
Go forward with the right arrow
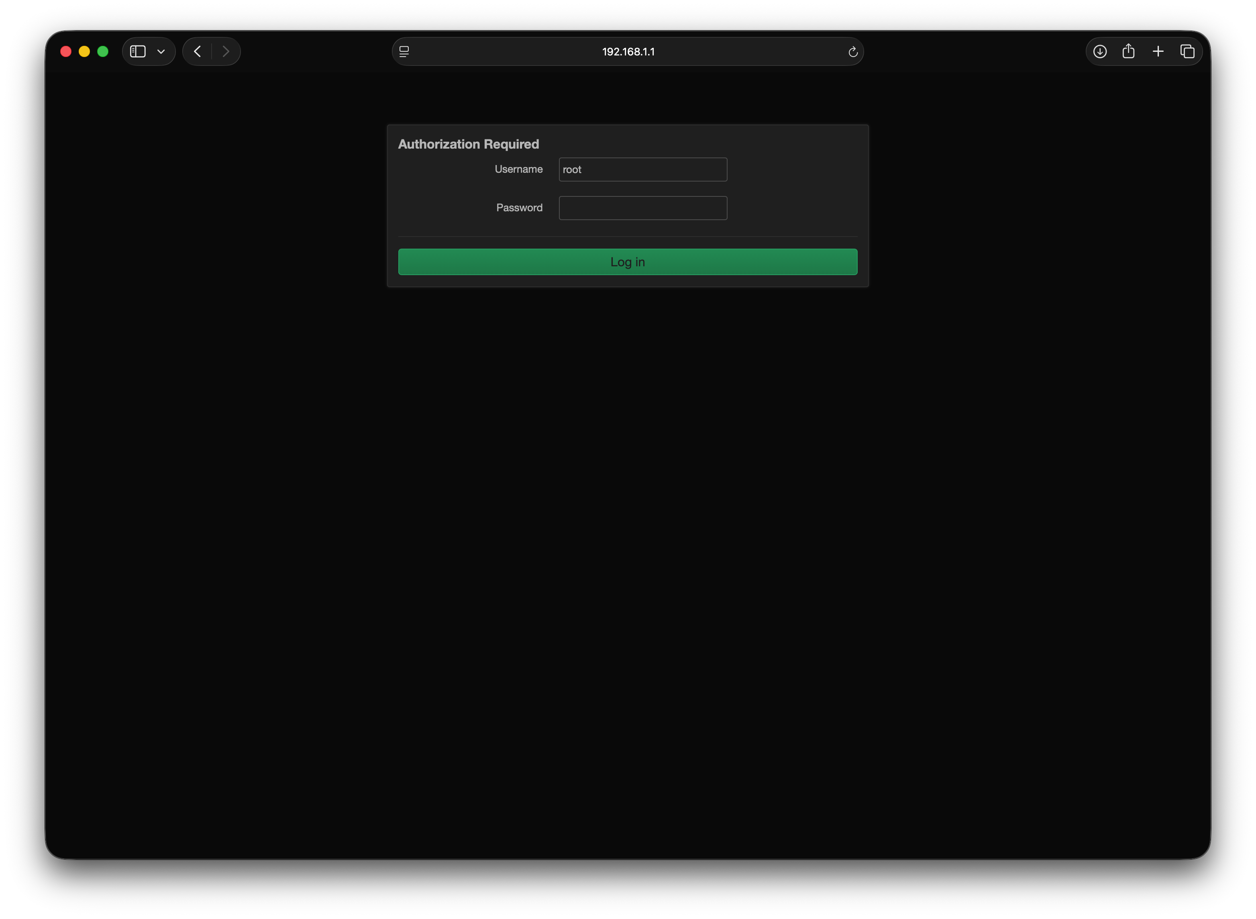coord(226,52)
